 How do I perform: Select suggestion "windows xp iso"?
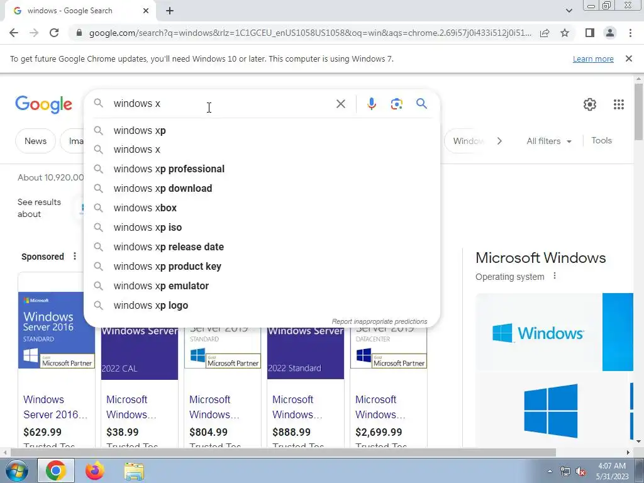pos(262,228)
